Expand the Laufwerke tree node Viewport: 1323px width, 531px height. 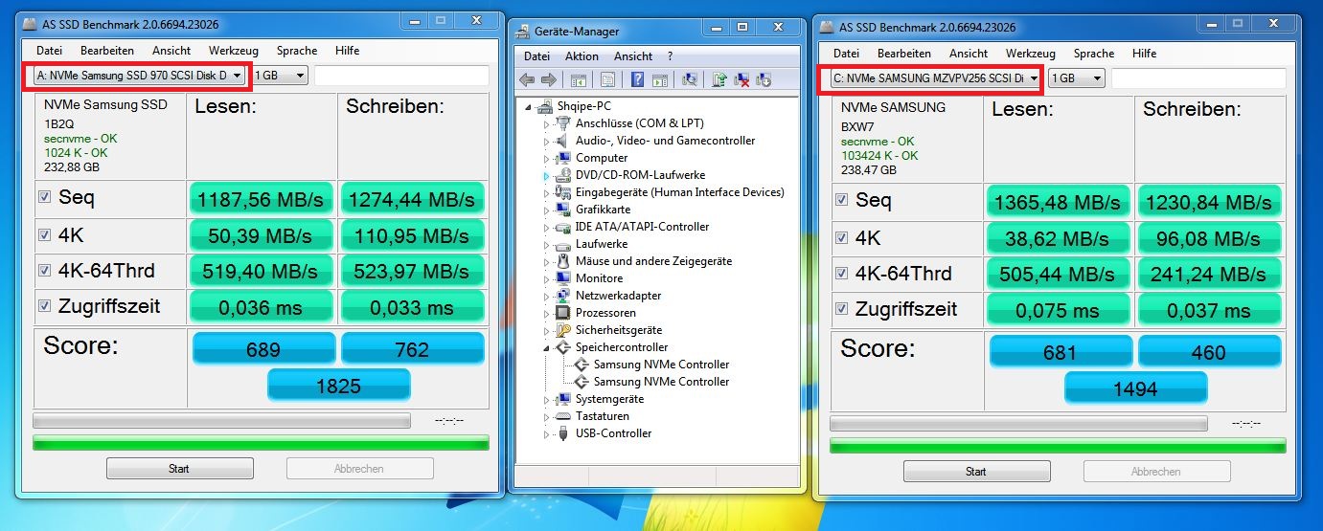[x=548, y=244]
